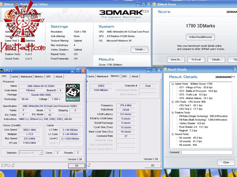Click the Core Speed value 3003.1 MHz
The height and width of the screenshot is (177, 237).
(x=30, y=130)
